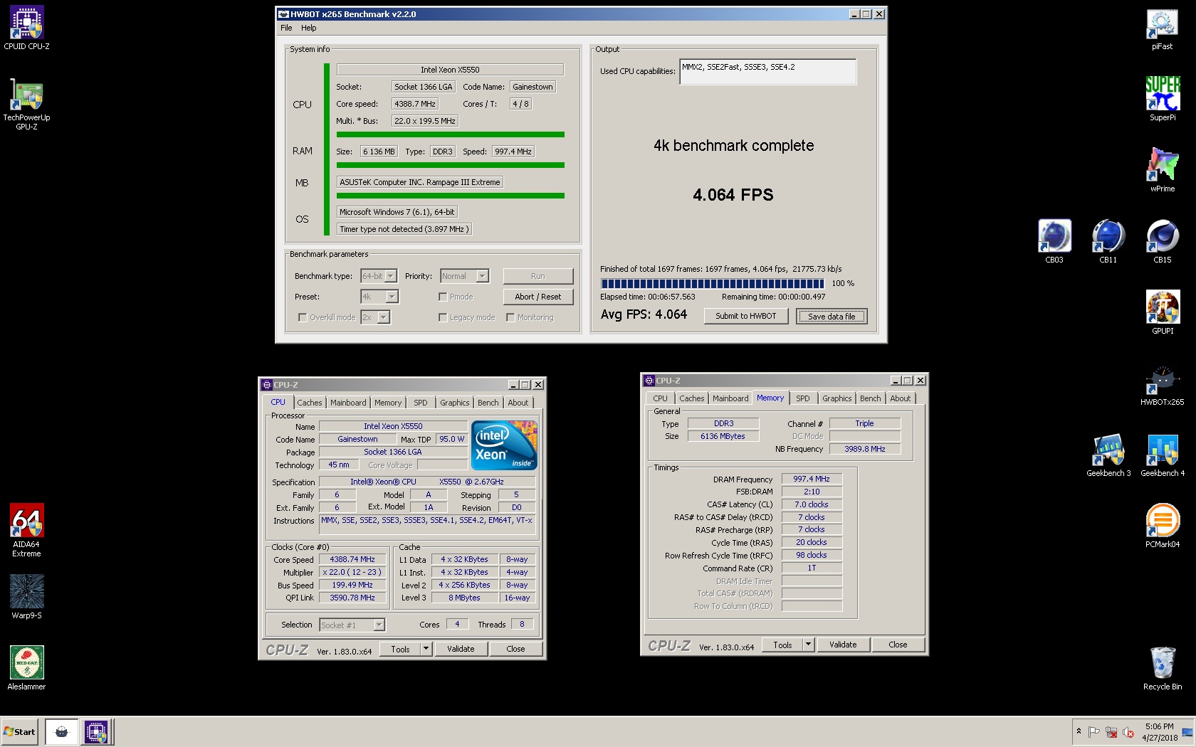Launch the piFast desktop shortcut

click(x=1162, y=28)
